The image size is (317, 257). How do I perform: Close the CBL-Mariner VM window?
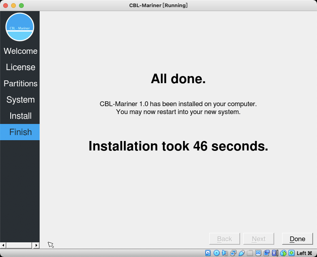(x=6, y=6)
